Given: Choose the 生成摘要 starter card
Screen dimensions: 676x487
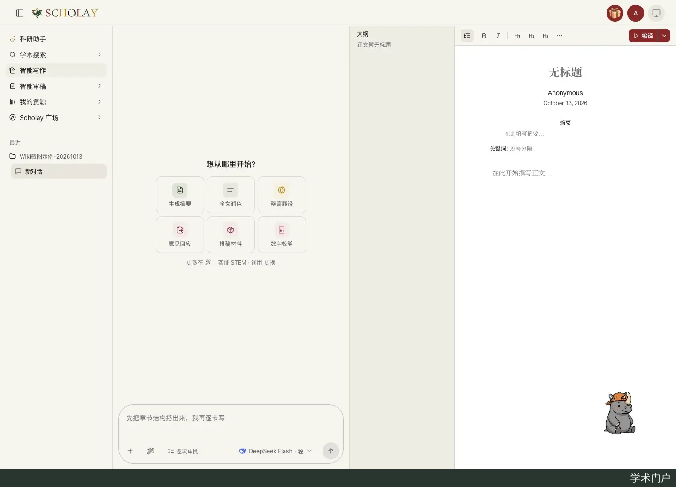Looking at the screenshot, I should pyautogui.click(x=180, y=195).
